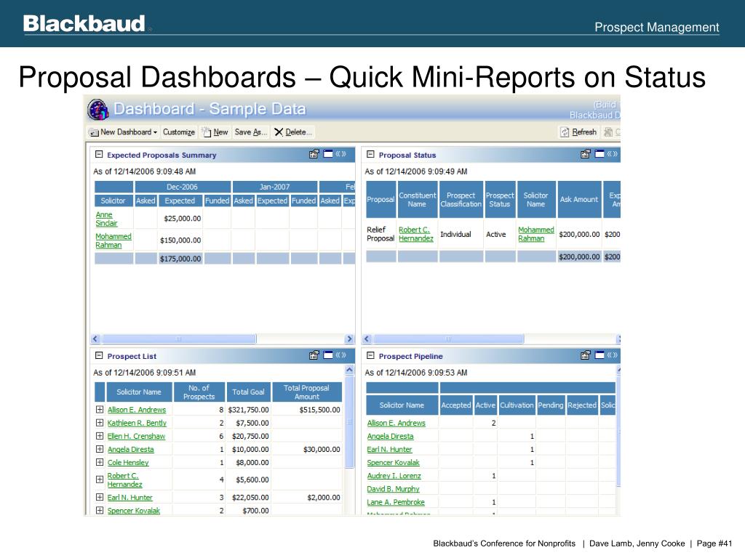The width and height of the screenshot is (745, 558).
Task: Open Allison E. Andrews link in Prospect Pipeline
Action: click(x=397, y=423)
